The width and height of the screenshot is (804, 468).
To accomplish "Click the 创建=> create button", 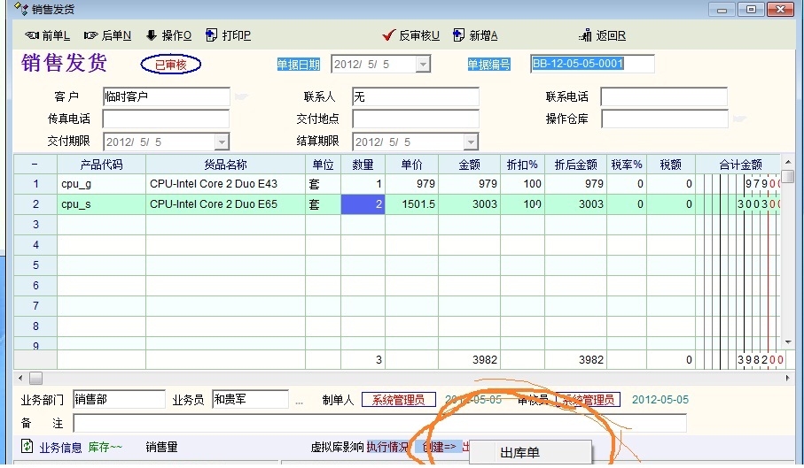I will click(439, 447).
